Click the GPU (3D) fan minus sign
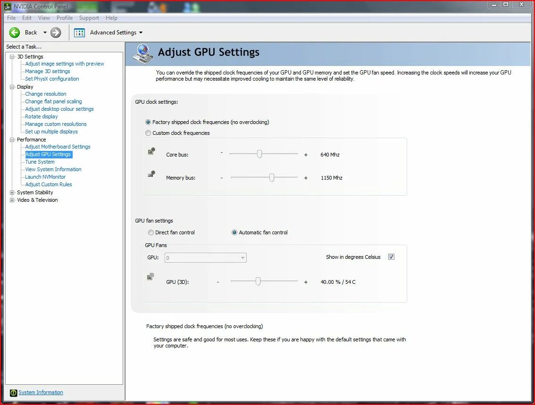 217,282
